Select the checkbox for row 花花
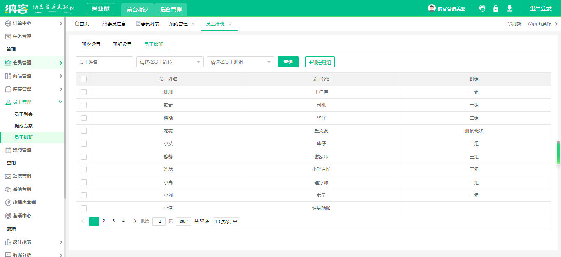This screenshot has width=561, height=257. [84, 131]
